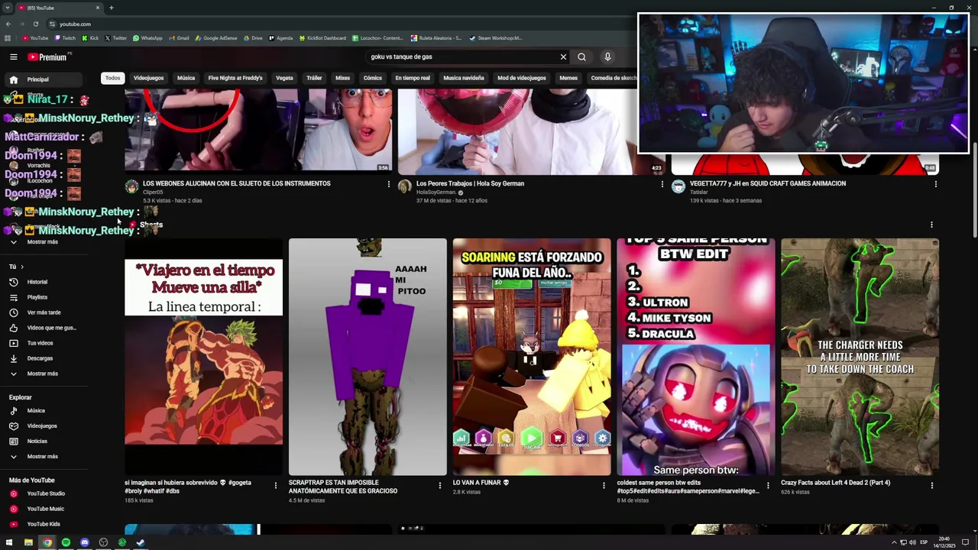Clear the search box with the X

click(563, 57)
